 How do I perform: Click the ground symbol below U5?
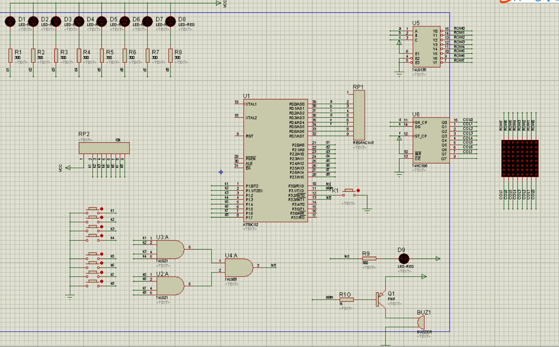(x=399, y=75)
